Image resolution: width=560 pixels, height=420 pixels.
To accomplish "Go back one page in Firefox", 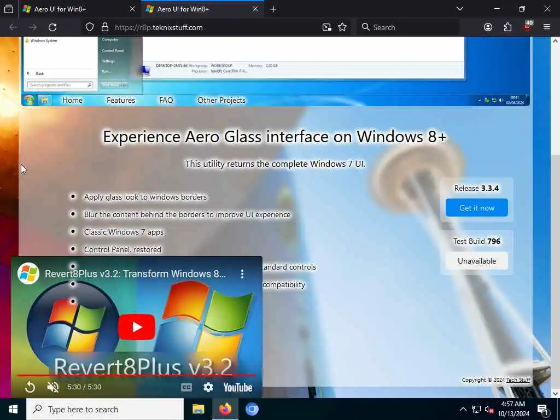I will coord(13,27).
